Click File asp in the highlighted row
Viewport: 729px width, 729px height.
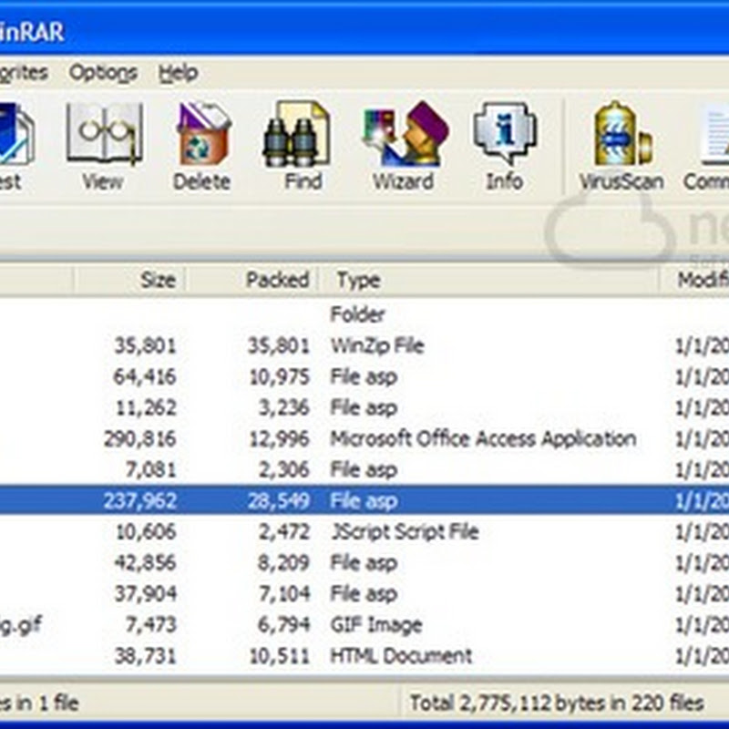tap(364, 500)
